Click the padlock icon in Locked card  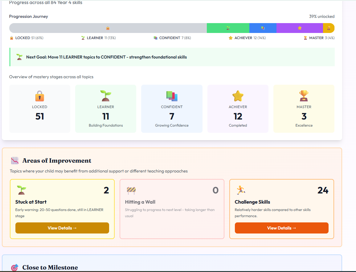40,96
